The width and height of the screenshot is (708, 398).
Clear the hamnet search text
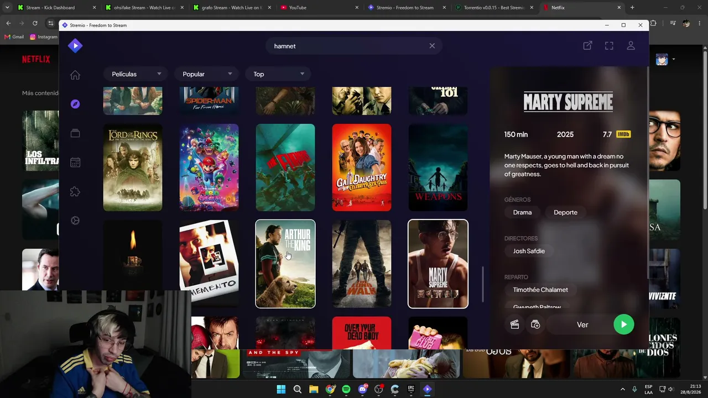(x=432, y=46)
